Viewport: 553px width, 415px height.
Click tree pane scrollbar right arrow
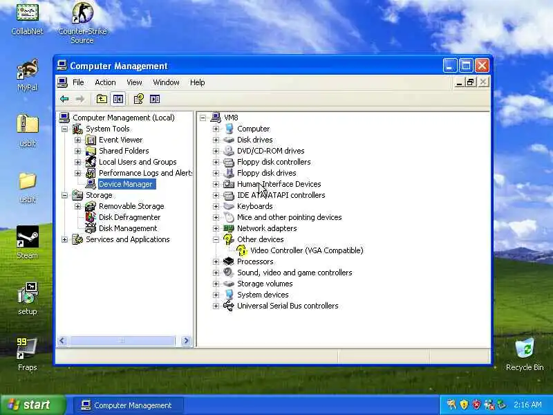186,340
